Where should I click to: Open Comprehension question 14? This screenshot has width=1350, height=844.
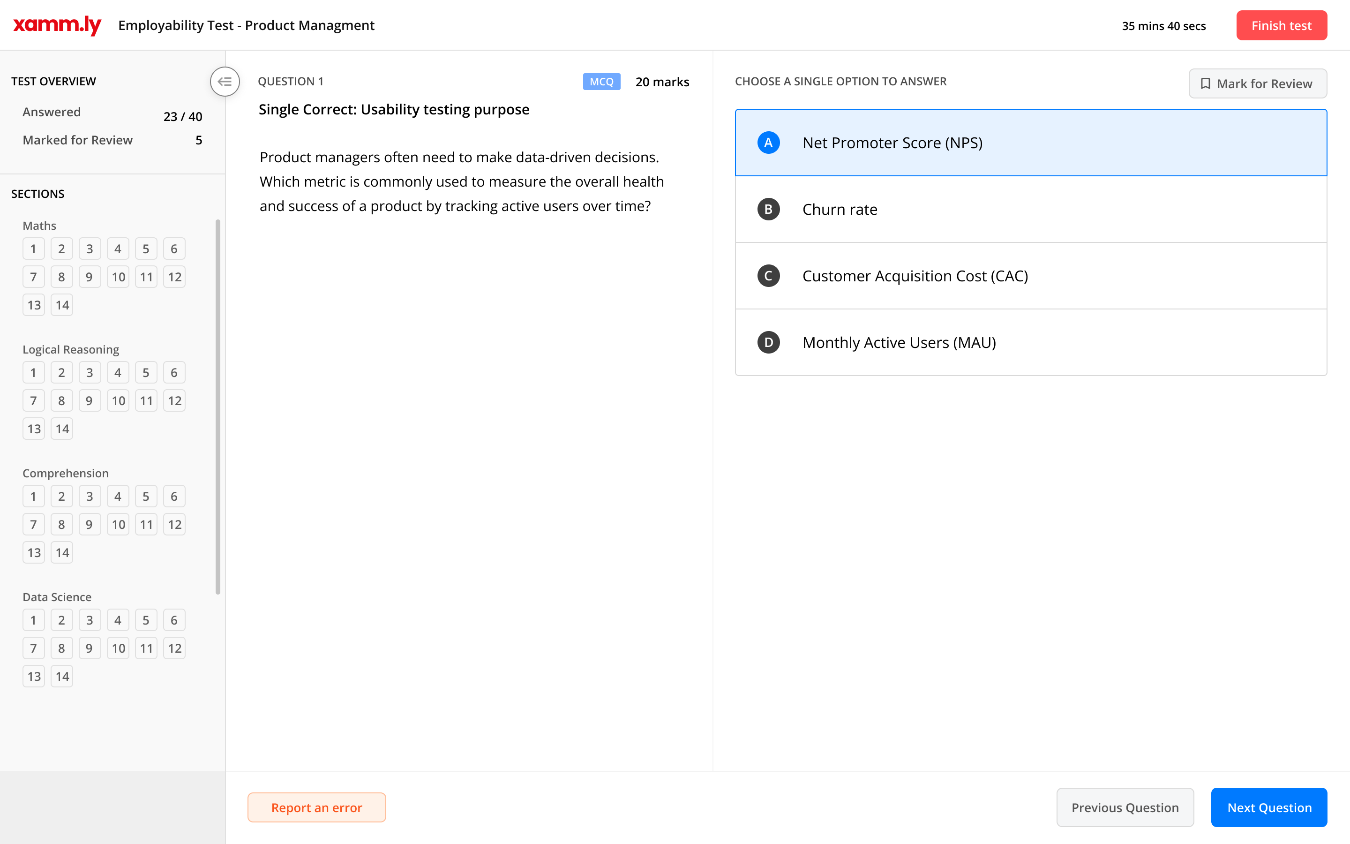(62, 553)
